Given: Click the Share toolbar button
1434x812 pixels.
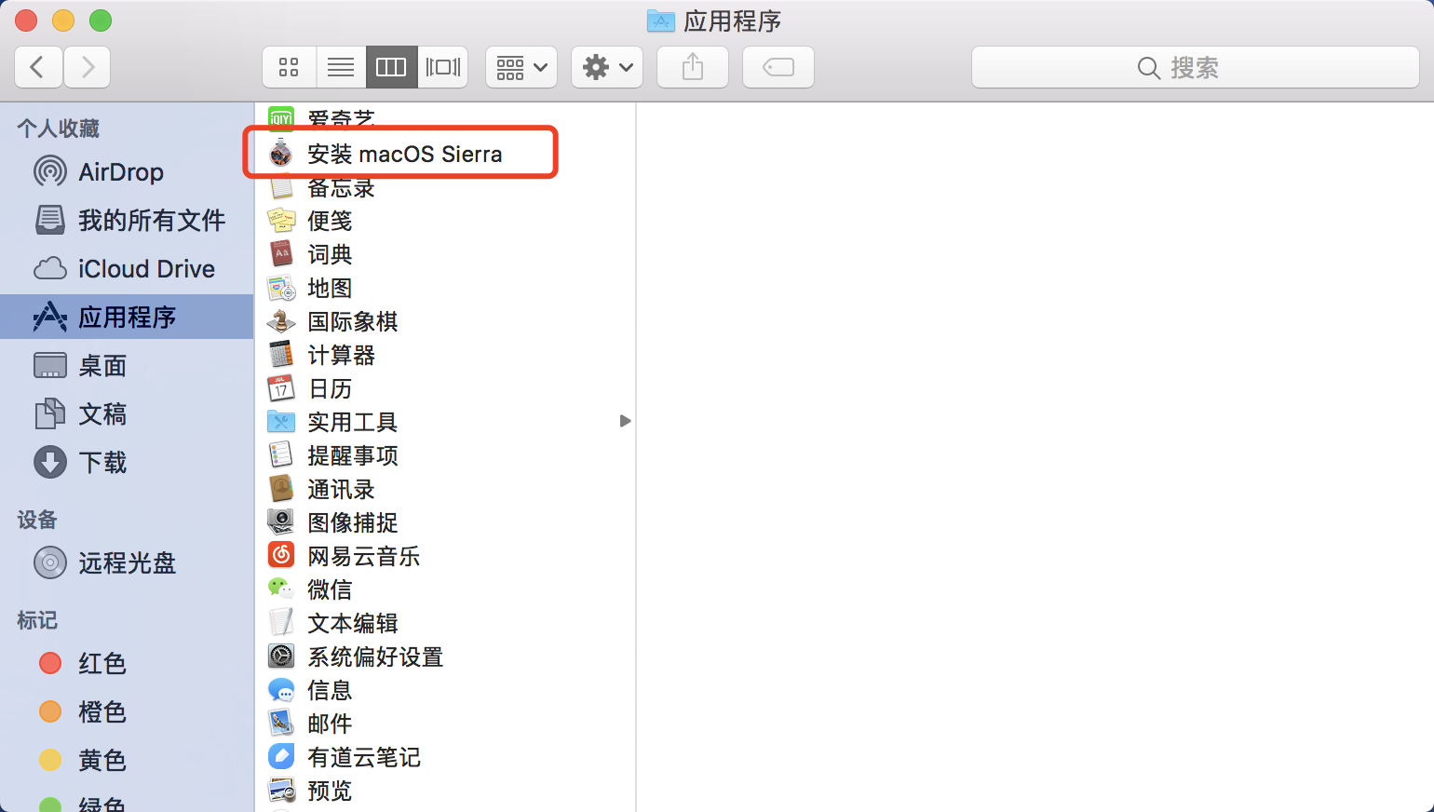Looking at the screenshot, I should pos(693,67).
